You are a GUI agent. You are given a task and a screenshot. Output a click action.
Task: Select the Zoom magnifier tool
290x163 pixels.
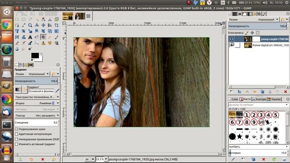(30, 25)
